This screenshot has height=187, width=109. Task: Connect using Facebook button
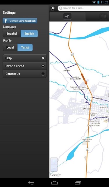coord(20,21)
